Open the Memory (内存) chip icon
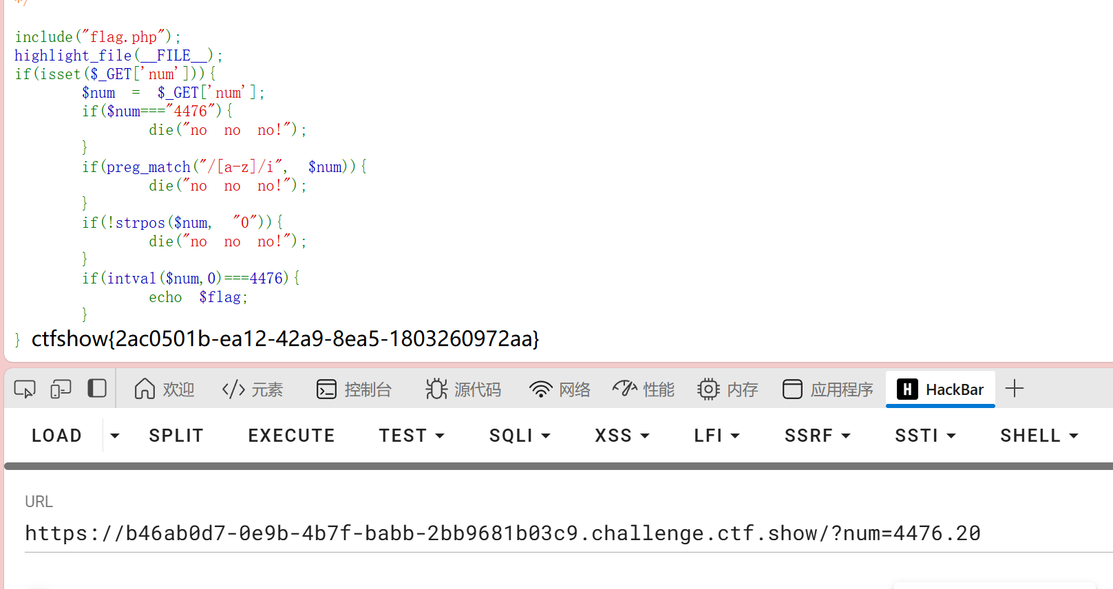 coord(708,389)
